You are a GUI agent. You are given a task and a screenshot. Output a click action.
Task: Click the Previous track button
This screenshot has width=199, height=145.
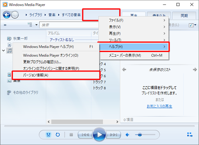point(85,135)
